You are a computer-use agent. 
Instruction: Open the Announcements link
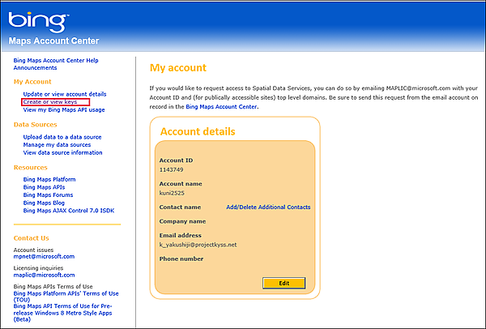36,68
